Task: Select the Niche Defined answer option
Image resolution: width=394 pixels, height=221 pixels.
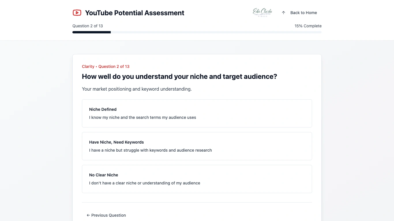Action: coord(197,113)
